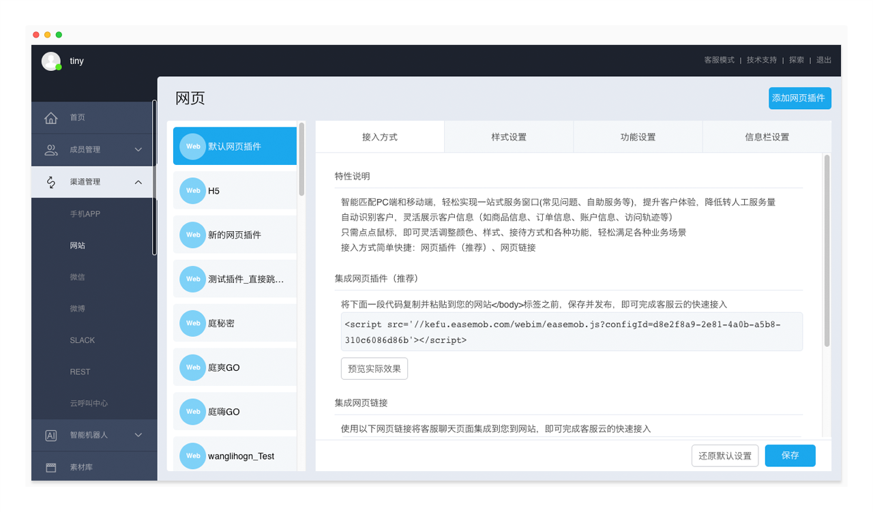The width and height of the screenshot is (873, 512).
Task: Switch to the 样式设置 tab
Action: coord(509,137)
